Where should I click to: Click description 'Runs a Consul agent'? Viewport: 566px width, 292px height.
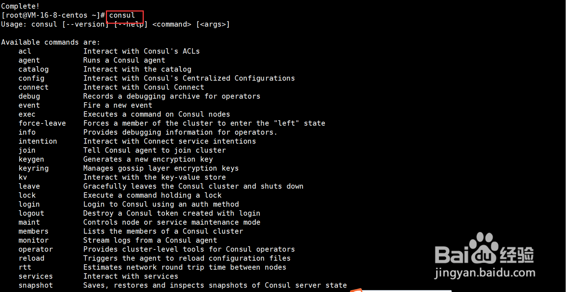[124, 60]
